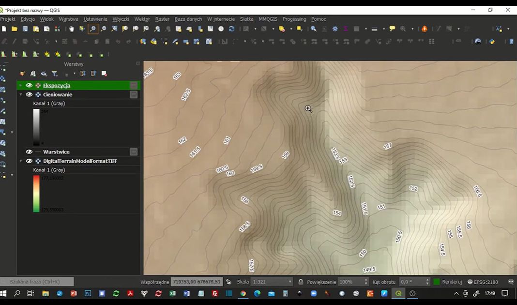
Task: Open the Python console from the toolbar
Action: coord(492,42)
